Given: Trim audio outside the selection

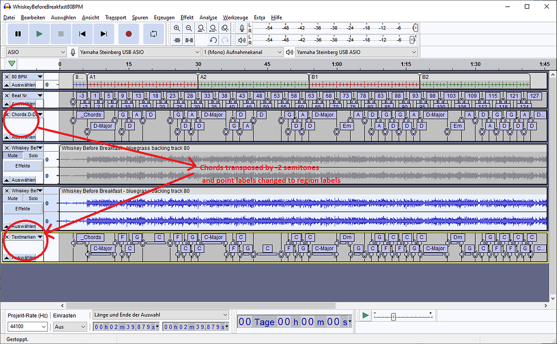Looking at the screenshot, I should coord(177,40).
